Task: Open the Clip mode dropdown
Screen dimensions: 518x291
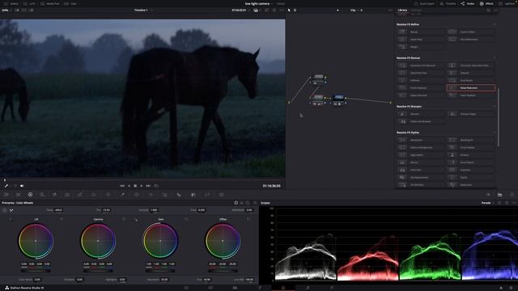Action: click(355, 11)
